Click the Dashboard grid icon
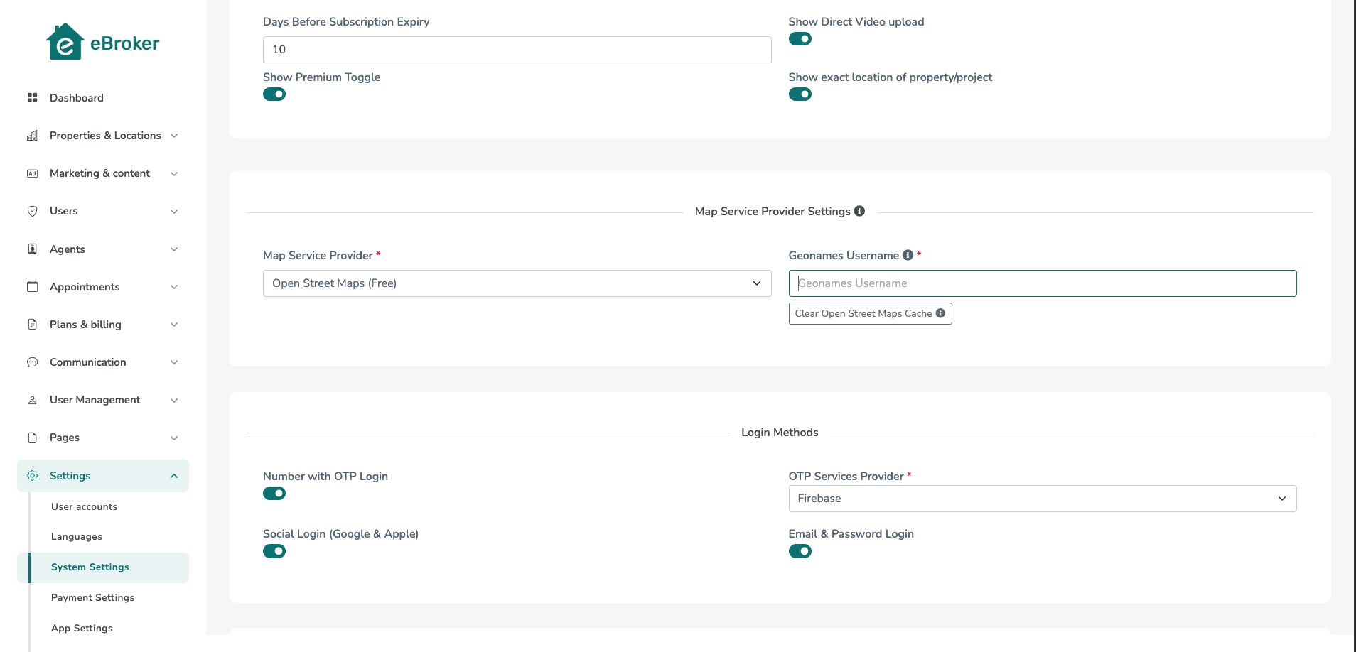 (32, 98)
